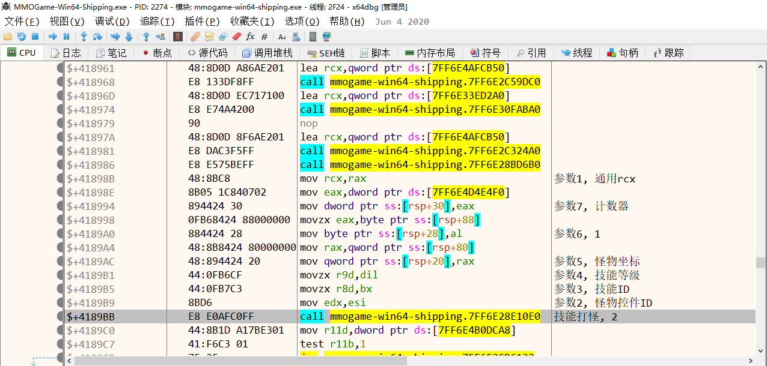Open the 收藏夹(I) menu

point(252,22)
